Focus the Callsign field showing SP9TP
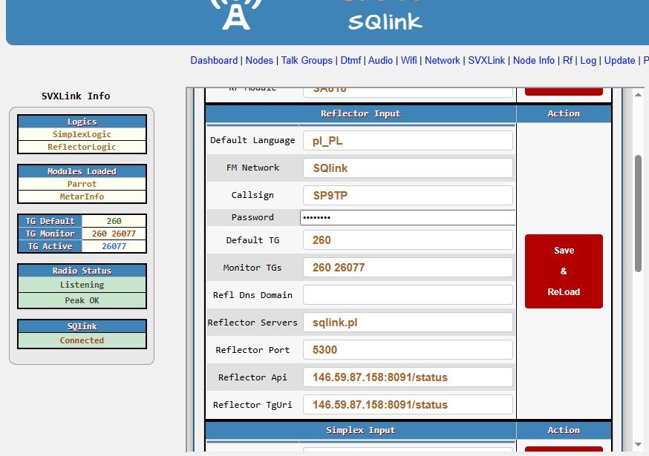 click(408, 196)
